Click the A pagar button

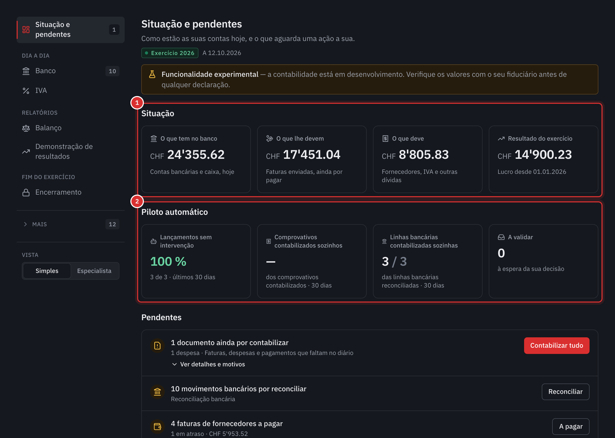point(571,426)
